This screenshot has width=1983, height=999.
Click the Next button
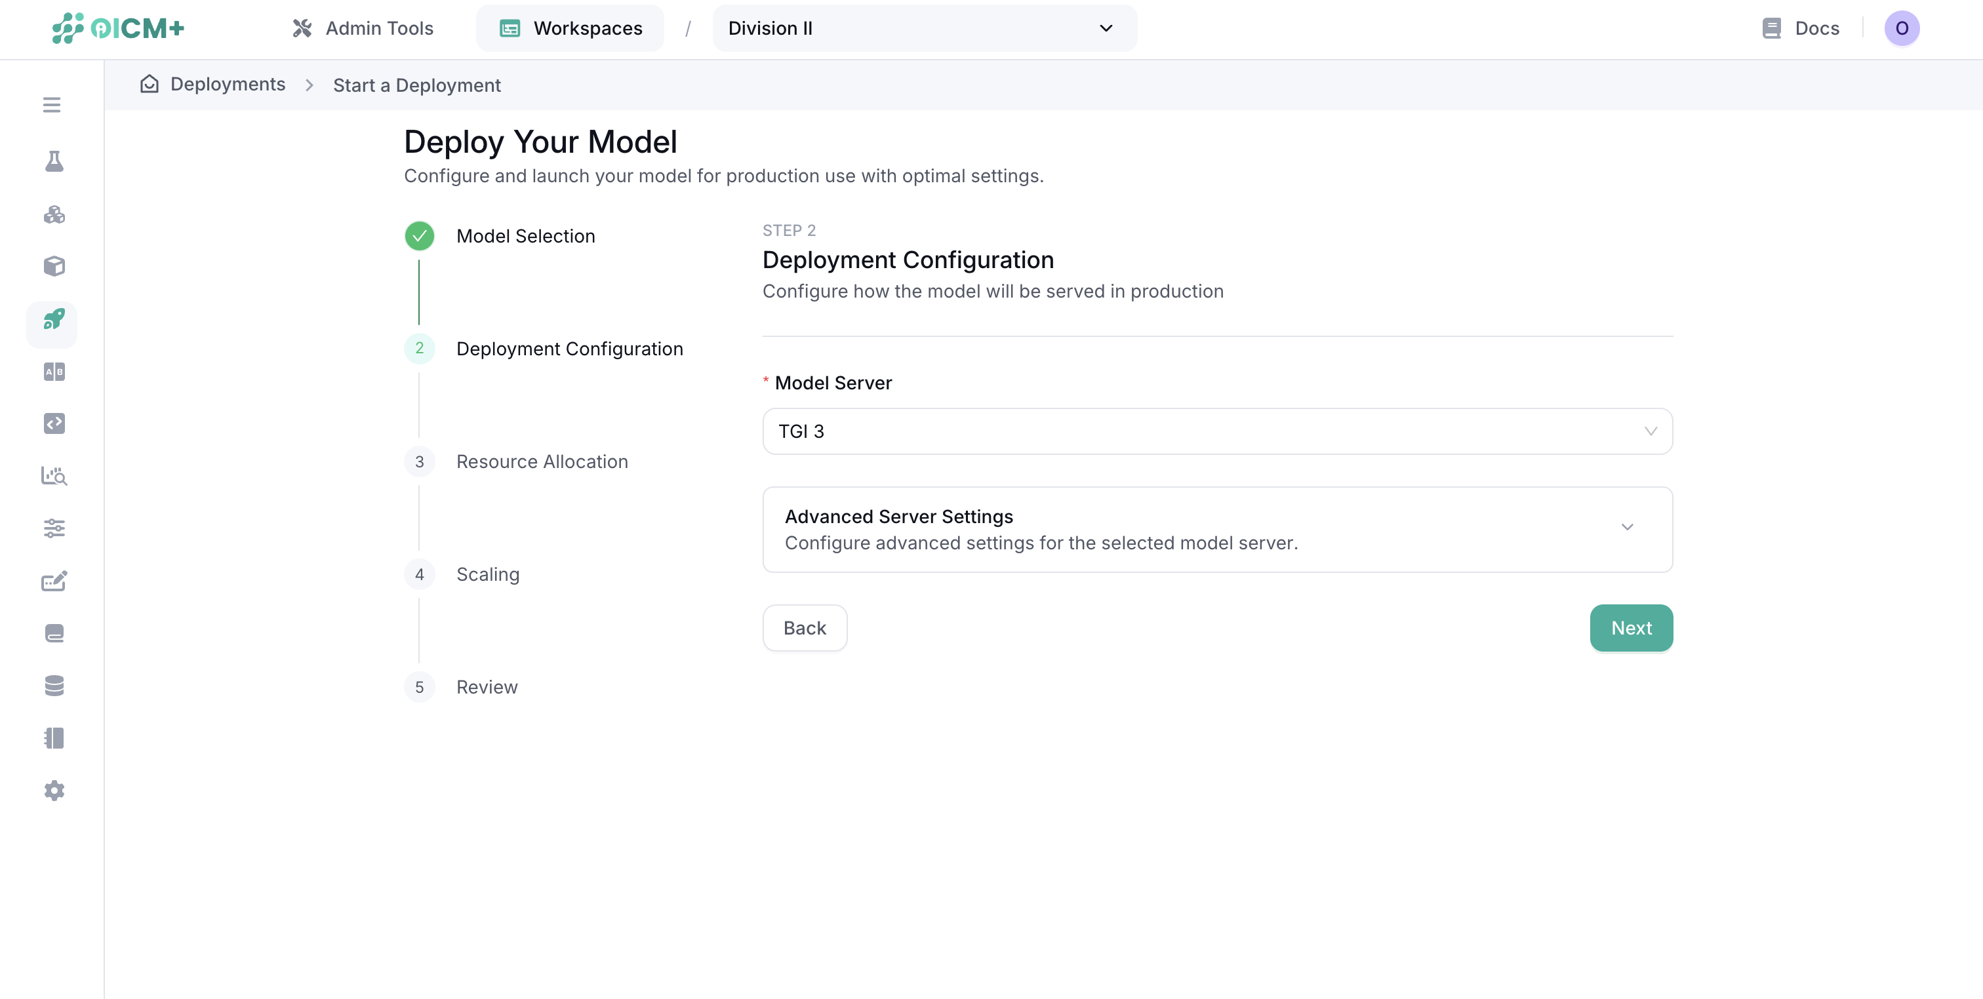coord(1630,628)
